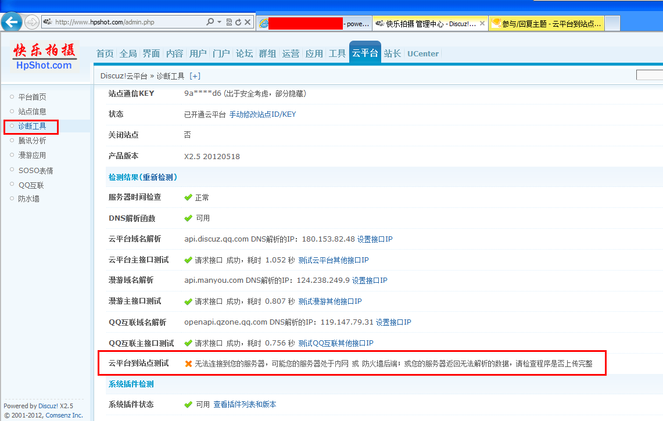Click the orange X icon beside 云平台到站点测试
This screenshot has width=663, height=421.
coord(189,364)
